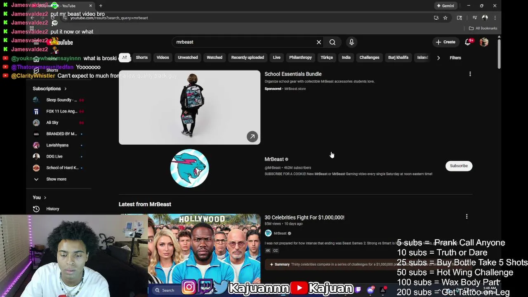
Task: Open BRANDED BY M... subscription
Action: [x=58, y=134]
